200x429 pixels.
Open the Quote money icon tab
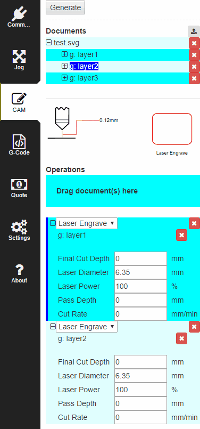(x=19, y=188)
